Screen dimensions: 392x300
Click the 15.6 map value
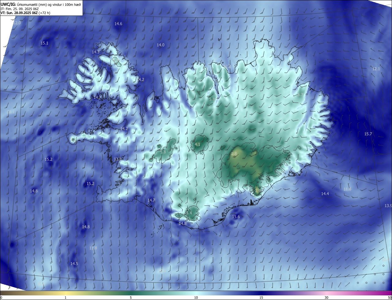pyautogui.click(x=236, y=217)
